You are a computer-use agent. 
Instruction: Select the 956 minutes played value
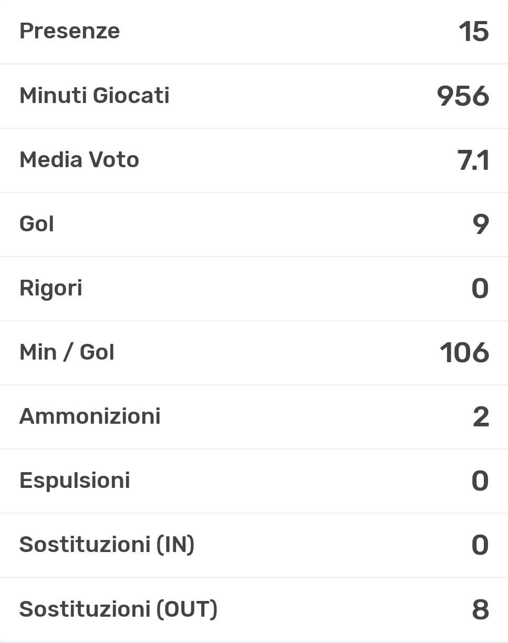[x=463, y=96]
